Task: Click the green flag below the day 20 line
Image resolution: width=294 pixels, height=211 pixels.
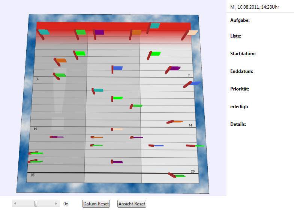Action: 179,176
